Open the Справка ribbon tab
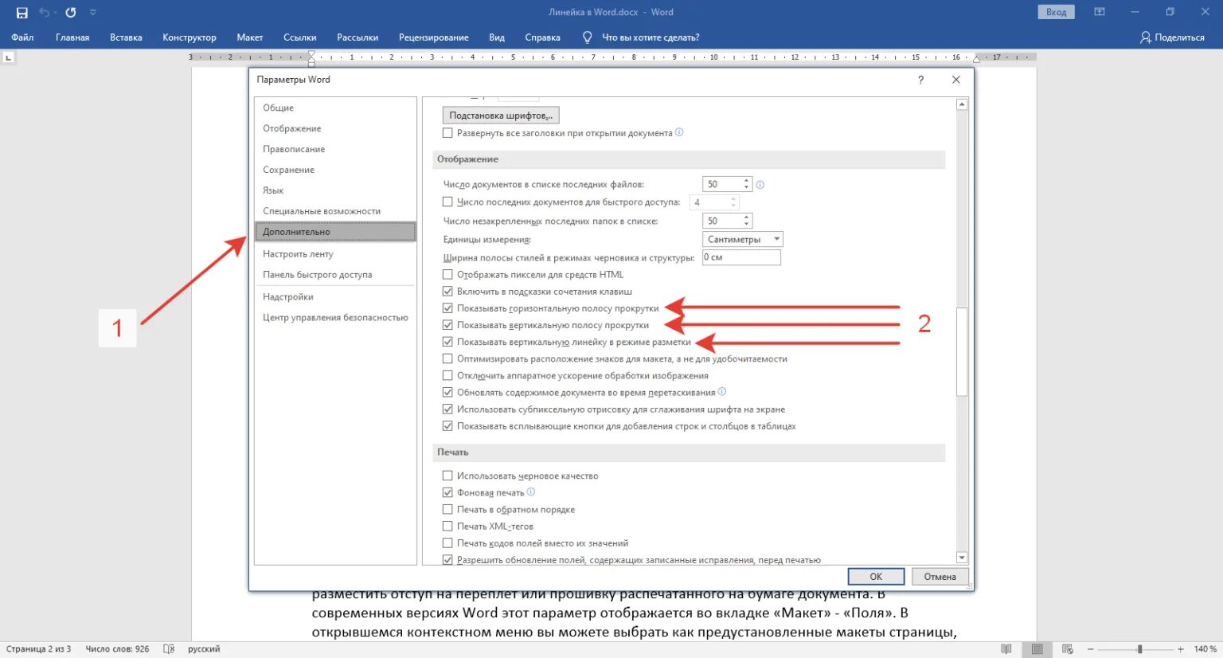Image resolution: width=1223 pixels, height=658 pixels. pos(542,37)
